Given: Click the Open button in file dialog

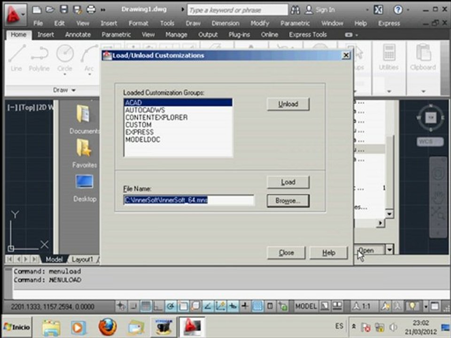Looking at the screenshot, I should click(369, 250).
